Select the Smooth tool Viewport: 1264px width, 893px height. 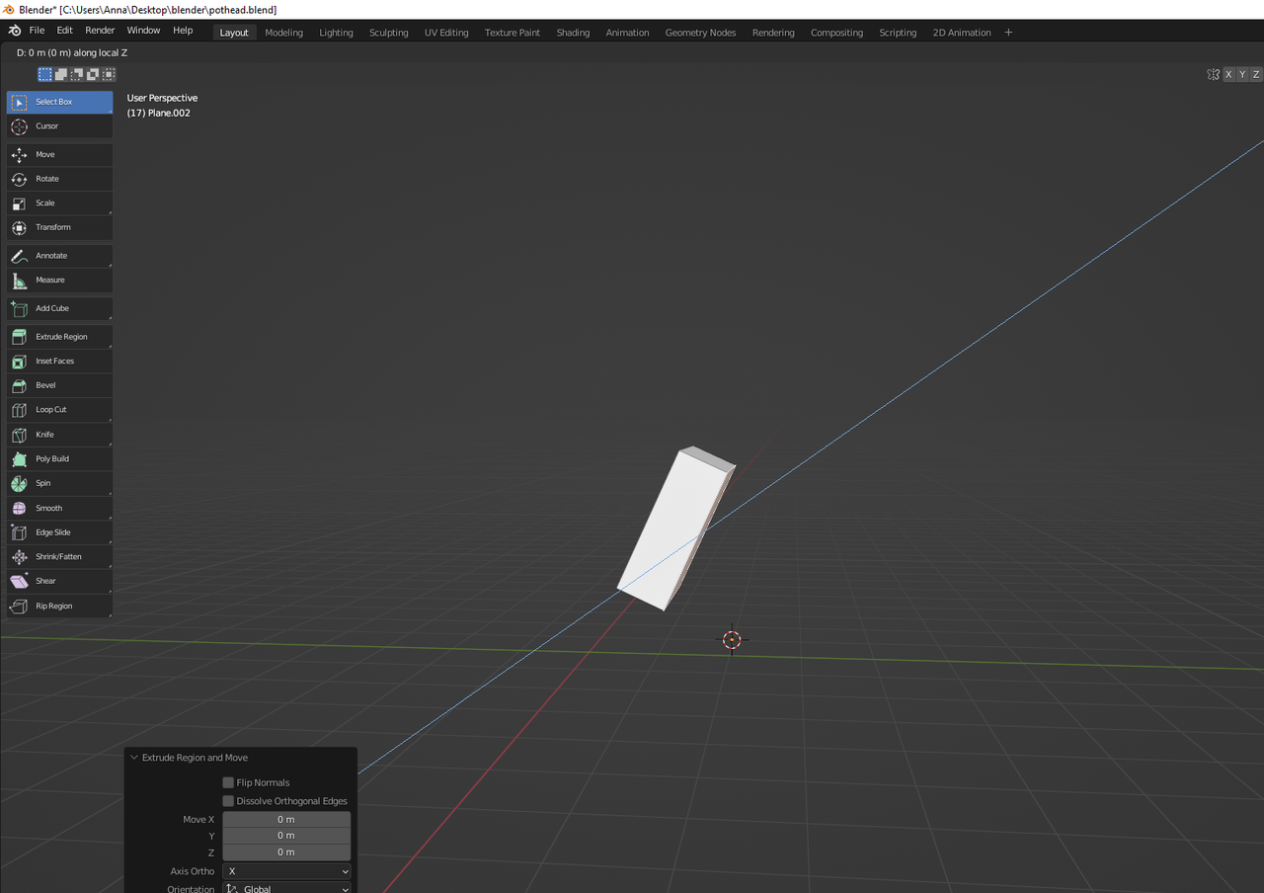[x=59, y=508]
